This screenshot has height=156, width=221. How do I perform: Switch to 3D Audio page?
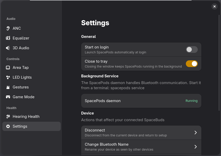pos(32,48)
